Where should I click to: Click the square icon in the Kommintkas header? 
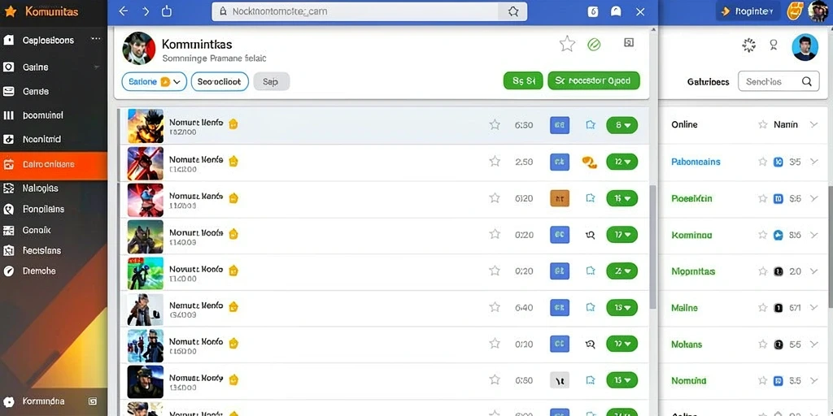coord(629,43)
